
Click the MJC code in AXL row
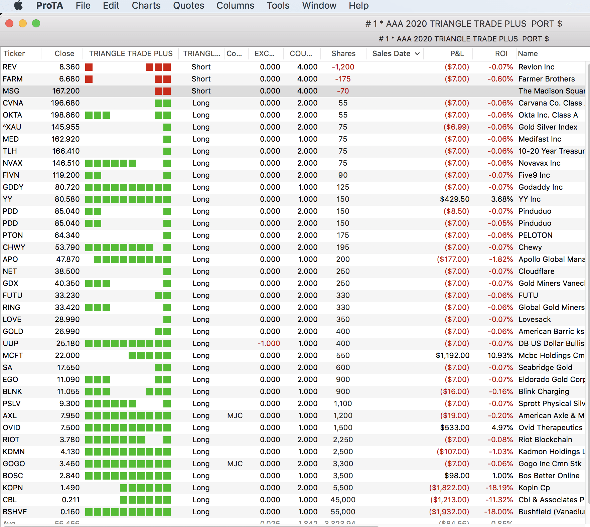[235, 415]
